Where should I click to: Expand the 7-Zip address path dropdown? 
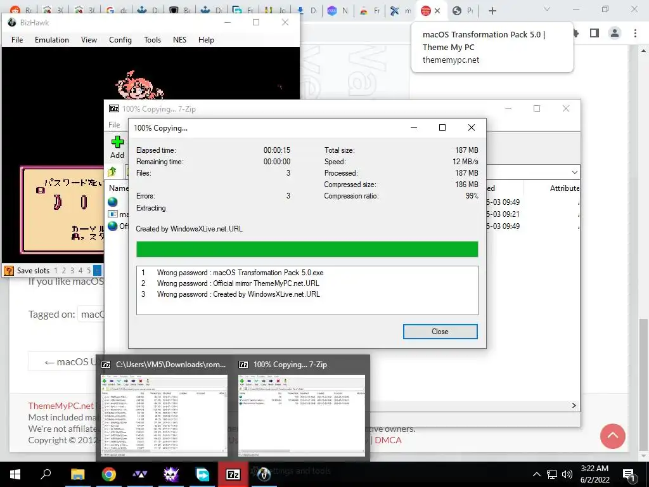574,172
